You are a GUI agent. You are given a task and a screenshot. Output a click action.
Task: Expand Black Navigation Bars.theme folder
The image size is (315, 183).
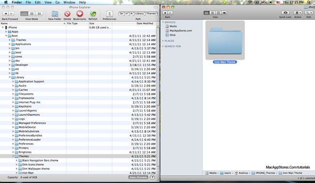16,160
